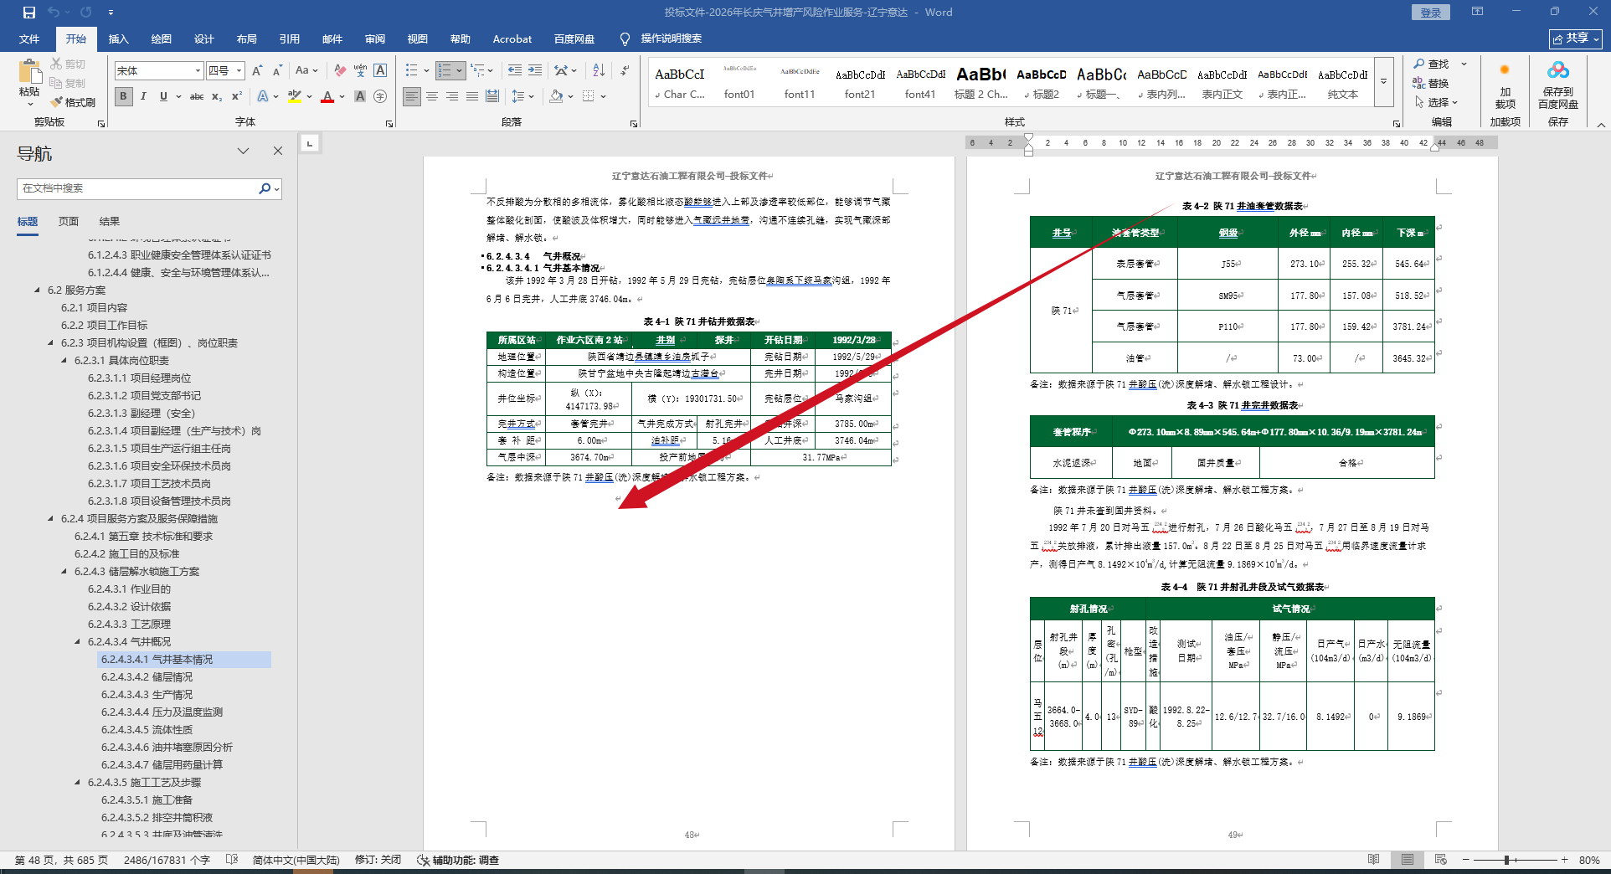Open the phonetic guide (wén) tool

[x=360, y=71]
